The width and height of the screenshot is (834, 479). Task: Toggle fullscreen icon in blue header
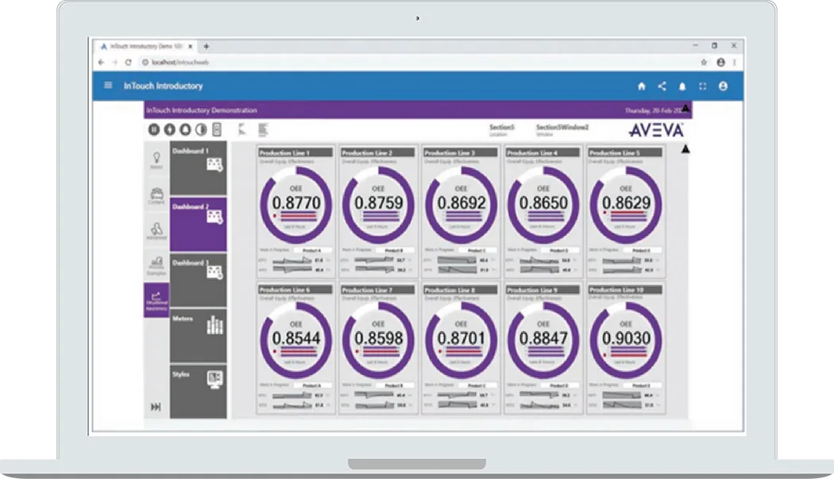point(703,87)
